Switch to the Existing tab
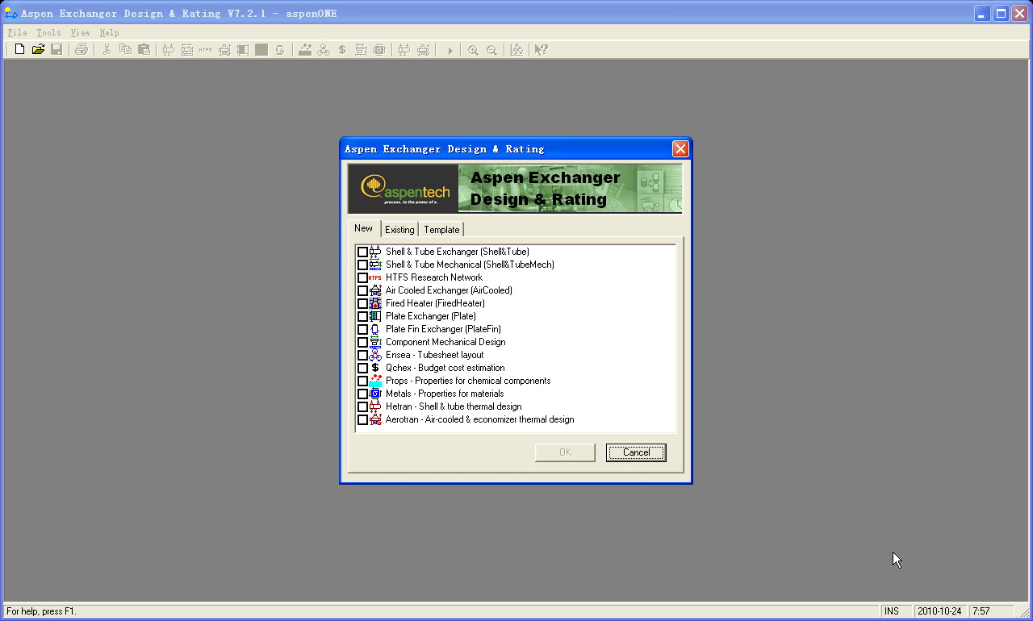1033x621 pixels. pos(399,230)
